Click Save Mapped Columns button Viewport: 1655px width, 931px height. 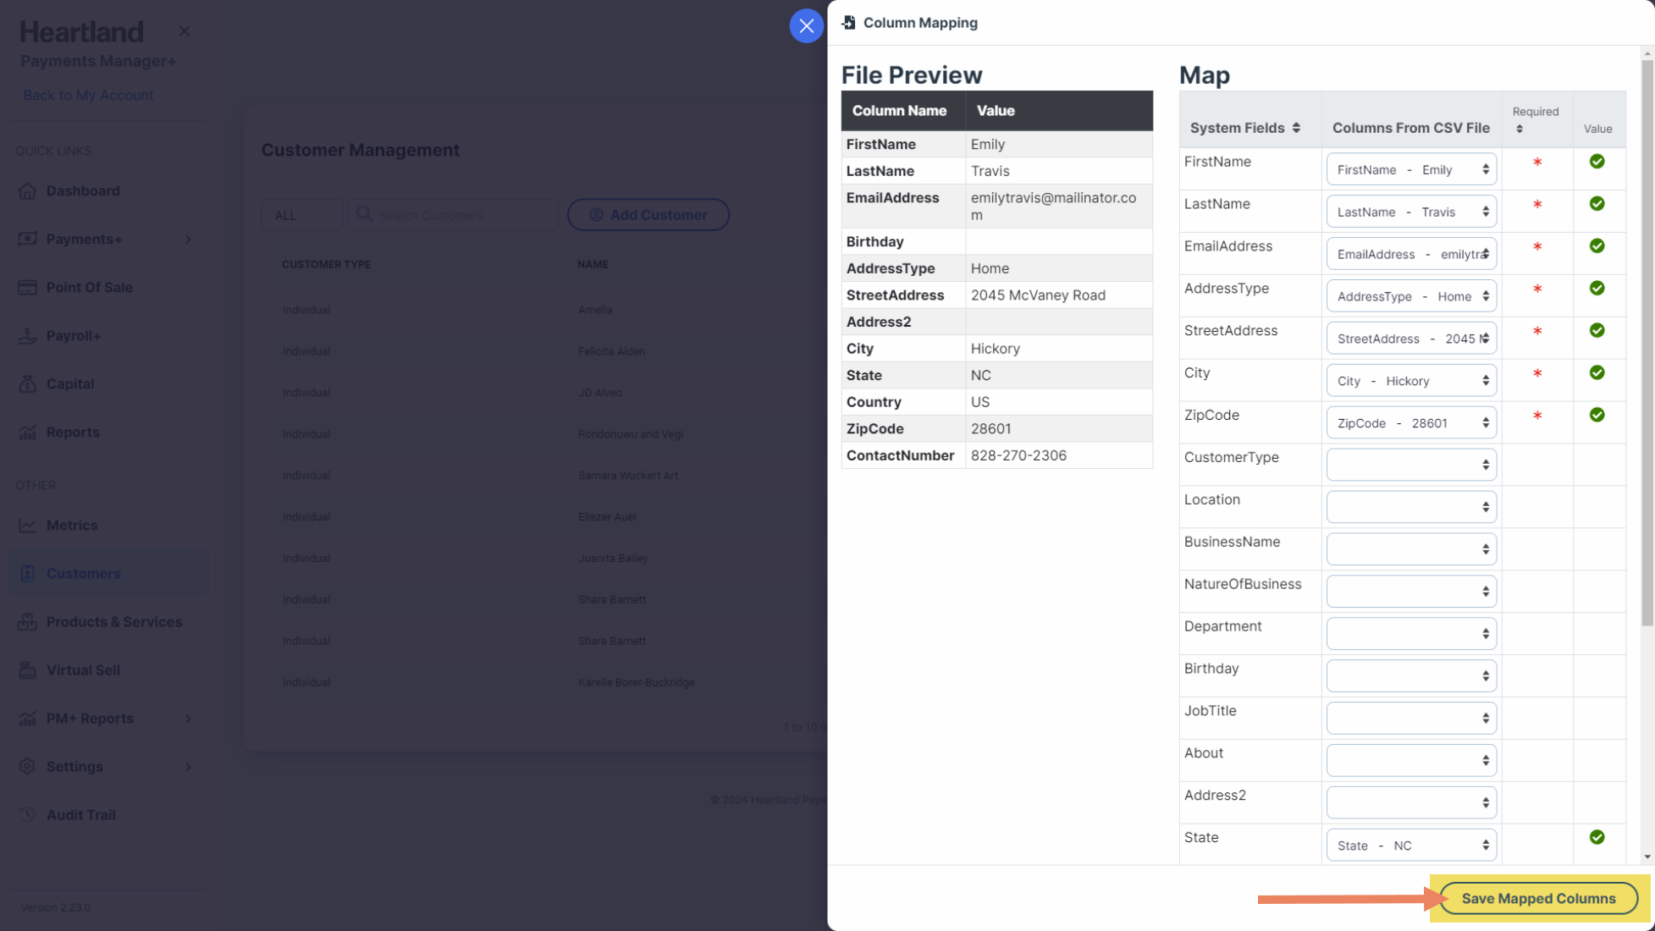(1538, 899)
